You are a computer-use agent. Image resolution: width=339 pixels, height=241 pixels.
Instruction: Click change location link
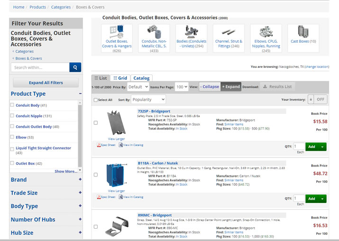[x=317, y=67]
